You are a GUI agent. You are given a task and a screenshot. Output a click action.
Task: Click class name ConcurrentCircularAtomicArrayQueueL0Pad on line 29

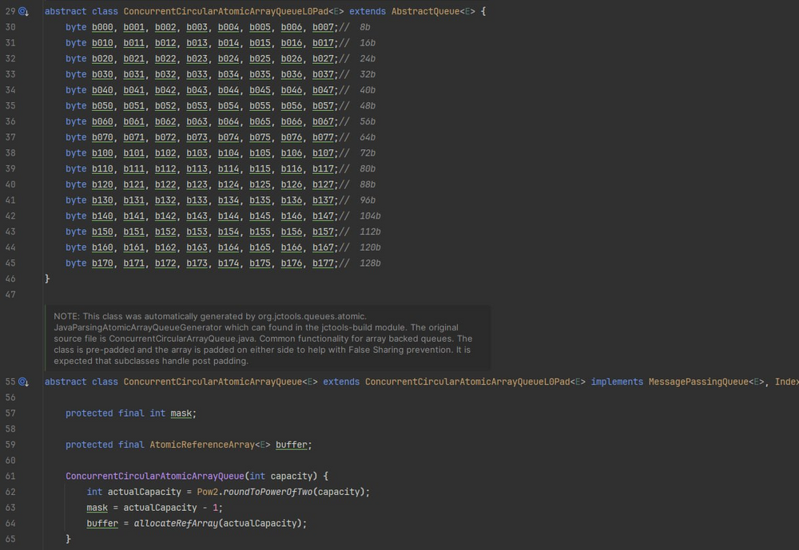(226, 11)
